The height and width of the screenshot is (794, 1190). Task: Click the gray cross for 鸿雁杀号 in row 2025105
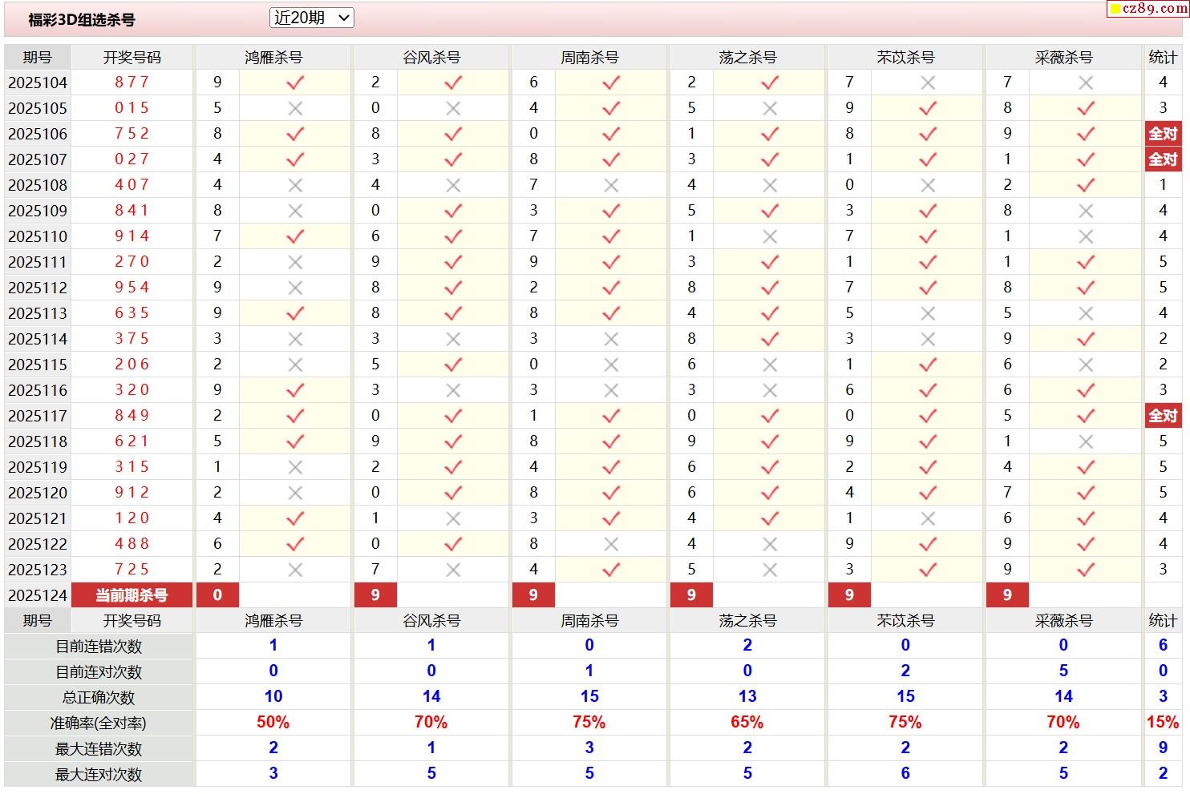pos(295,108)
